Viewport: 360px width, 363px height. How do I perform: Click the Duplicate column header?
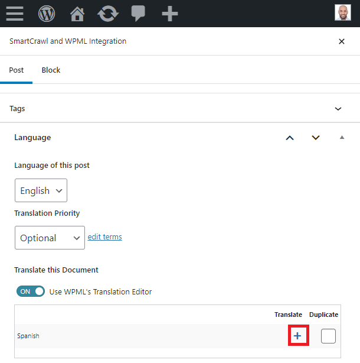pyautogui.click(x=323, y=315)
